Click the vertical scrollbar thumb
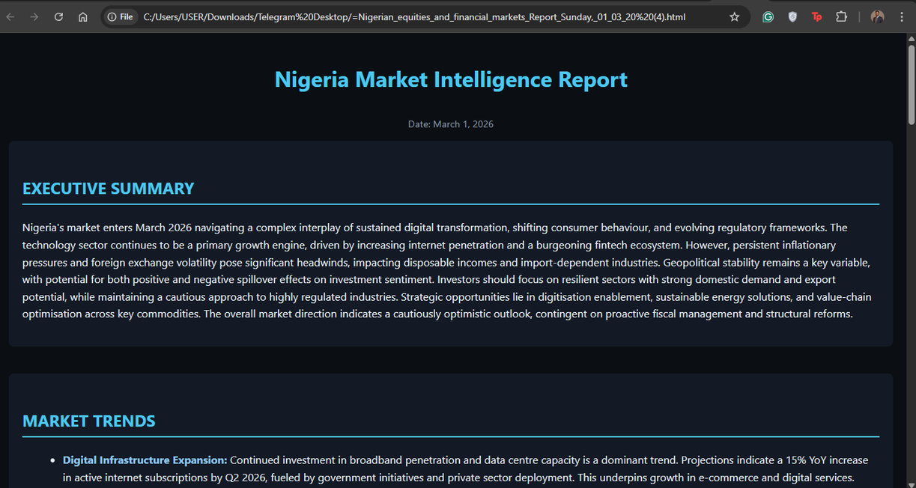The image size is (916, 488). tap(911, 85)
